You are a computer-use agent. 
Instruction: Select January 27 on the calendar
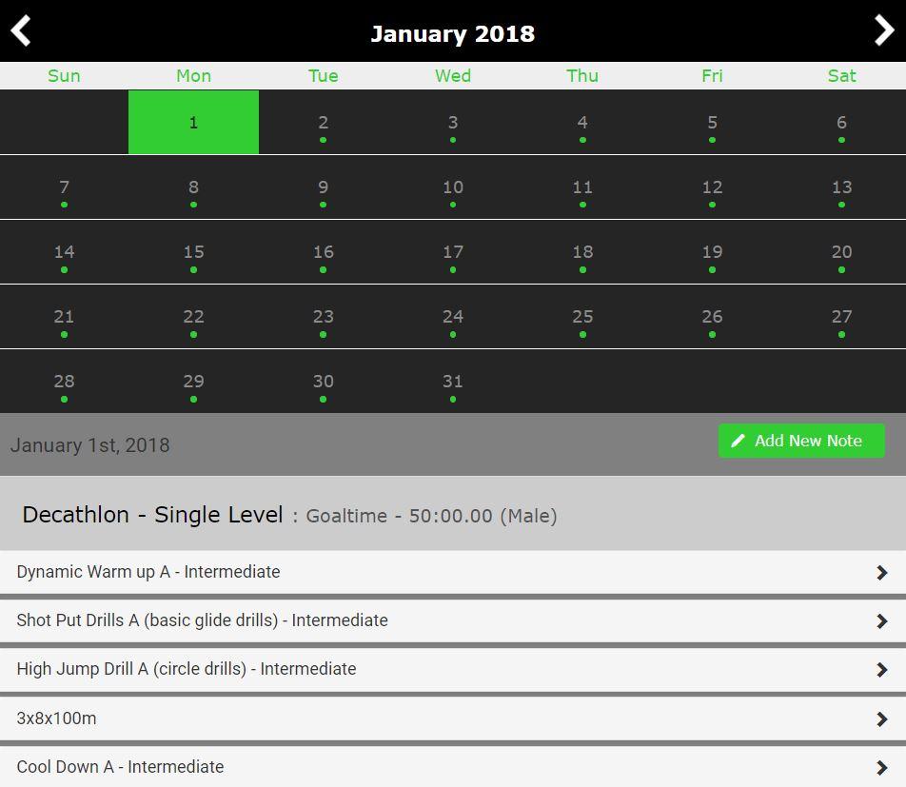coord(841,317)
